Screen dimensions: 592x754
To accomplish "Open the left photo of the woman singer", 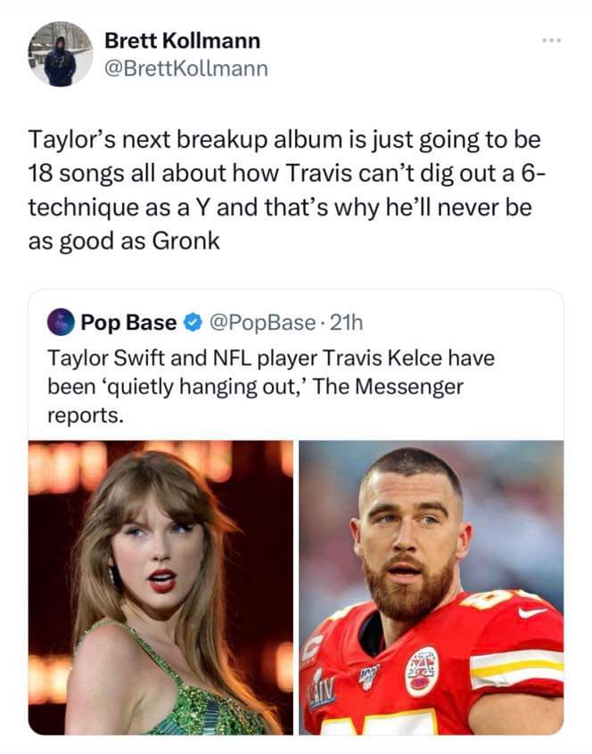I will [161, 587].
